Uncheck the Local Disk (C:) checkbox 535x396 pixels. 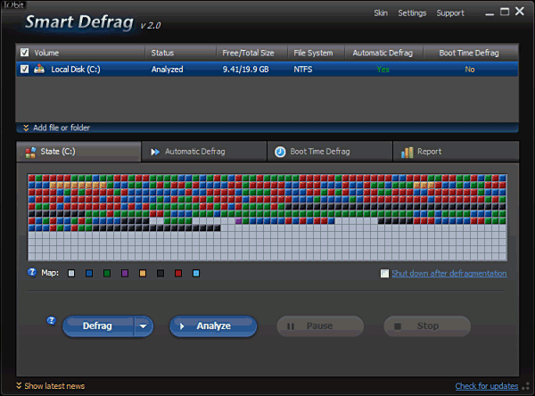coord(25,69)
